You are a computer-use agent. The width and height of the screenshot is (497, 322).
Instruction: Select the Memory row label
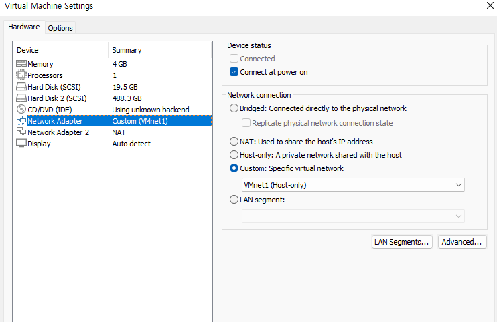point(40,64)
